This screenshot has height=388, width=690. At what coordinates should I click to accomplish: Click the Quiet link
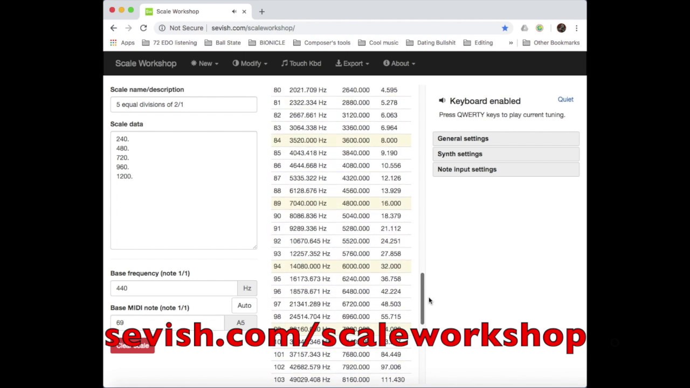[x=565, y=99]
